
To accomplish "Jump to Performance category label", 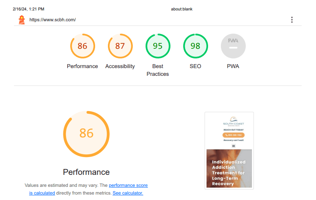I will [x=82, y=66].
